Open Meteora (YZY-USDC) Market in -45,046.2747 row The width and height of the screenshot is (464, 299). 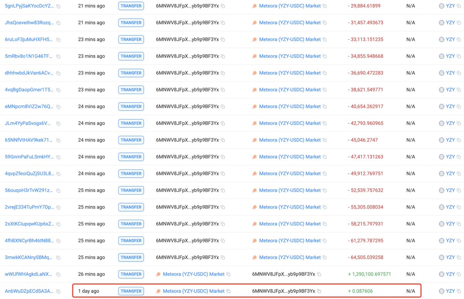tap(290, 140)
